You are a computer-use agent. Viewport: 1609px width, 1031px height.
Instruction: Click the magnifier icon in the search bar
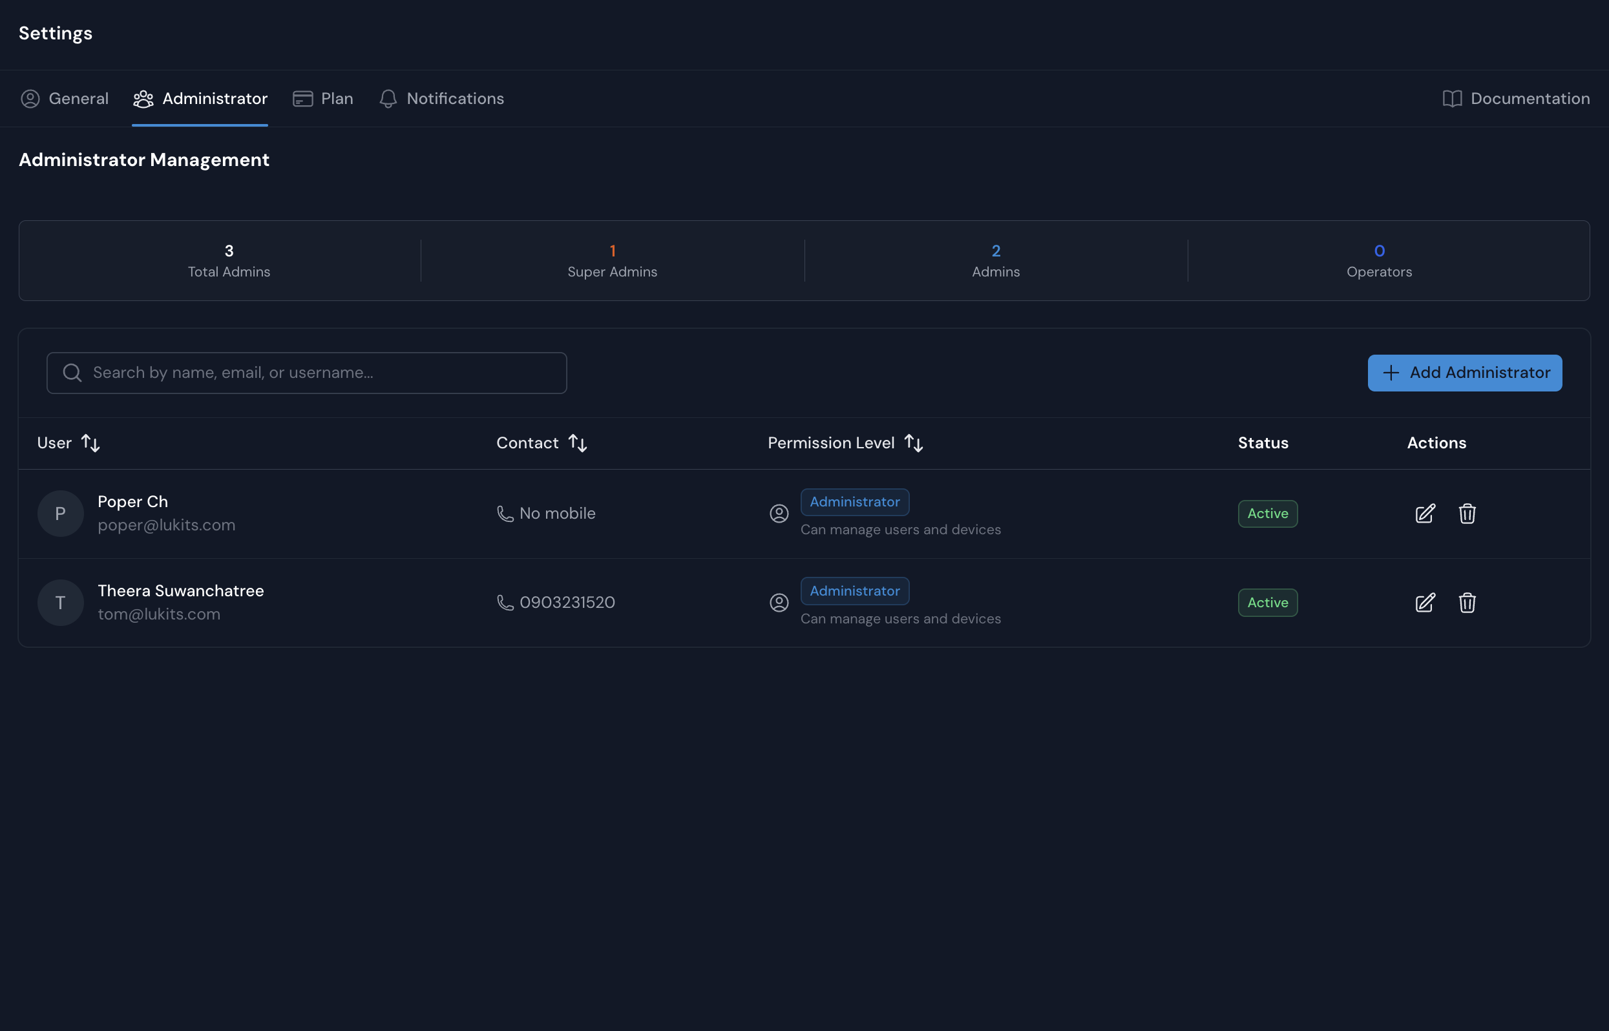tap(72, 372)
